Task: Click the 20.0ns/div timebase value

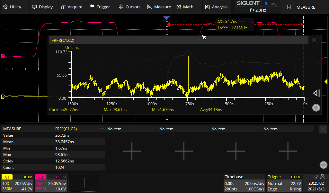Action: [254, 184]
